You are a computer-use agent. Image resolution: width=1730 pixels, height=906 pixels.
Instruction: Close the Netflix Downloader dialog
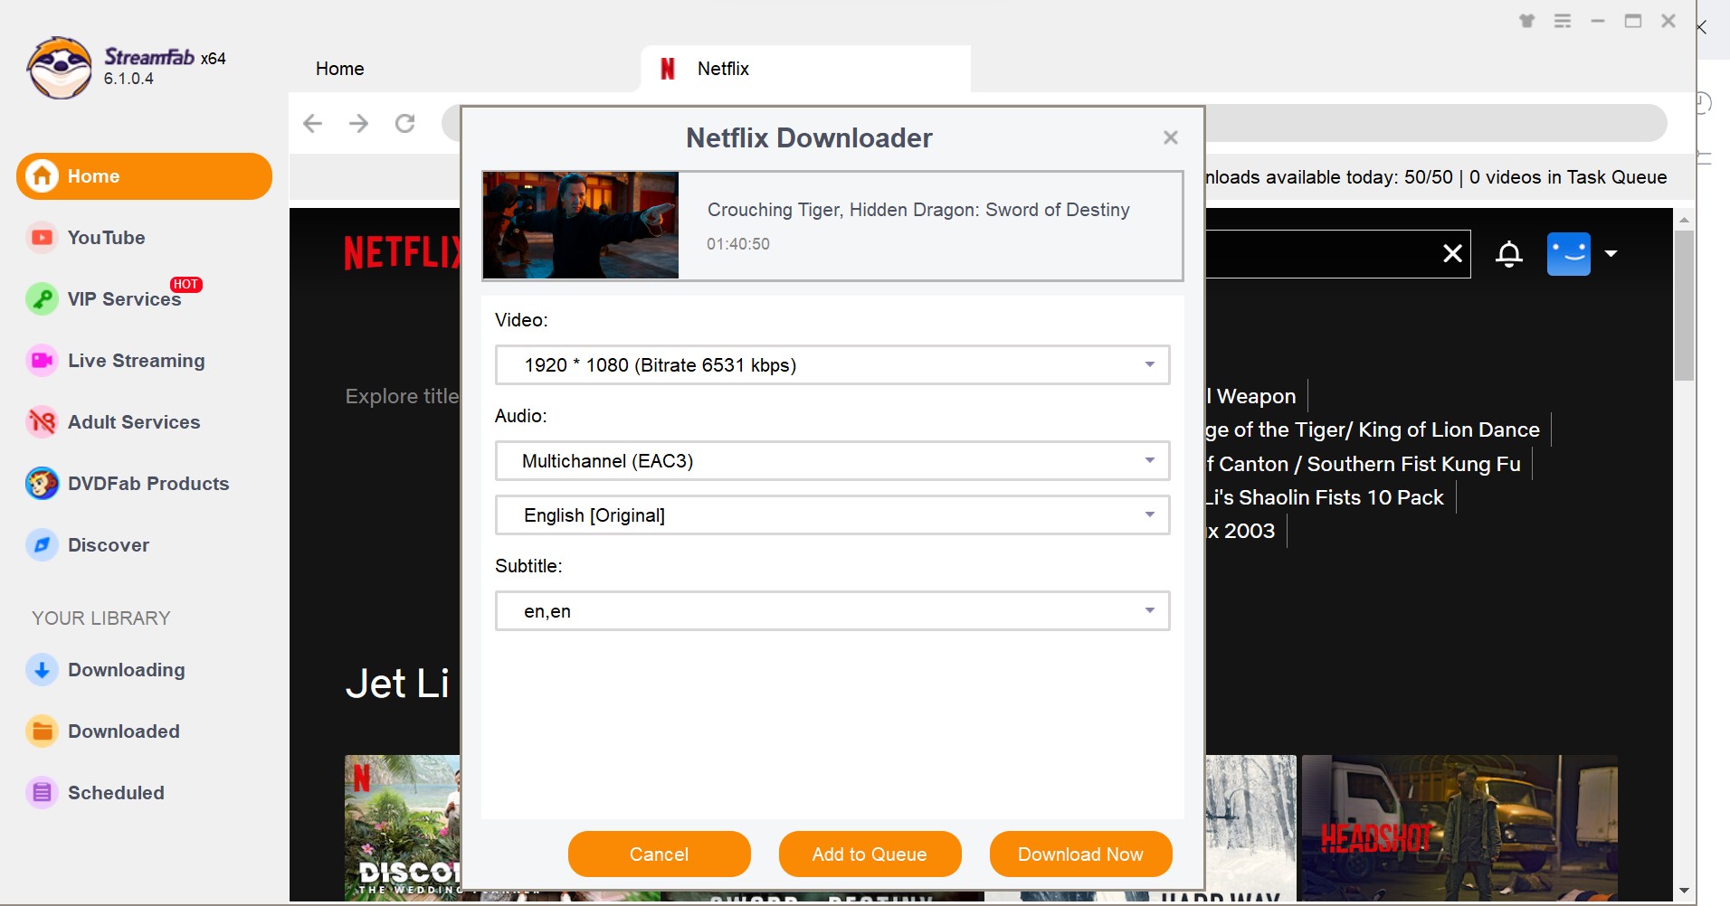click(1171, 137)
